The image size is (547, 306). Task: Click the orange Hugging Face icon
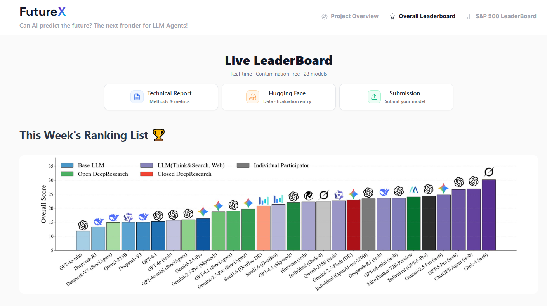click(x=253, y=97)
